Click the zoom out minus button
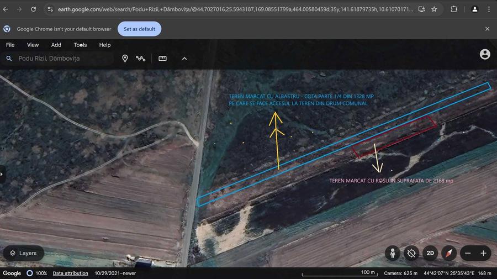497x279 pixels. (468, 253)
